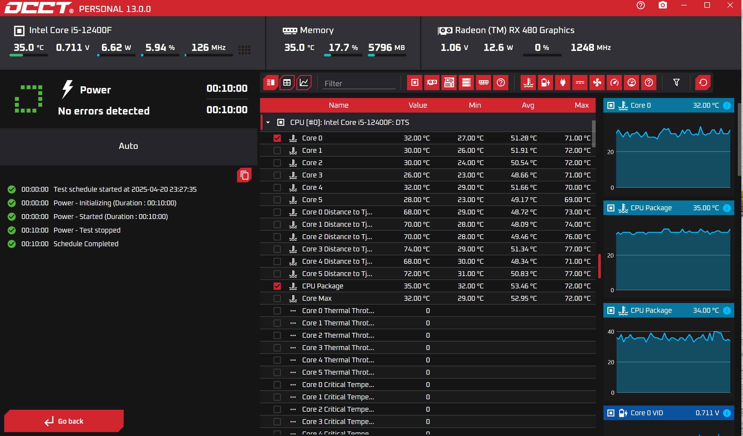Click the CPU grid dots icon

click(x=244, y=50)
